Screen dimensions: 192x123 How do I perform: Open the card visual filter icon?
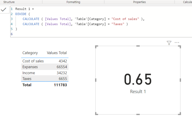(x=169, y=43)
